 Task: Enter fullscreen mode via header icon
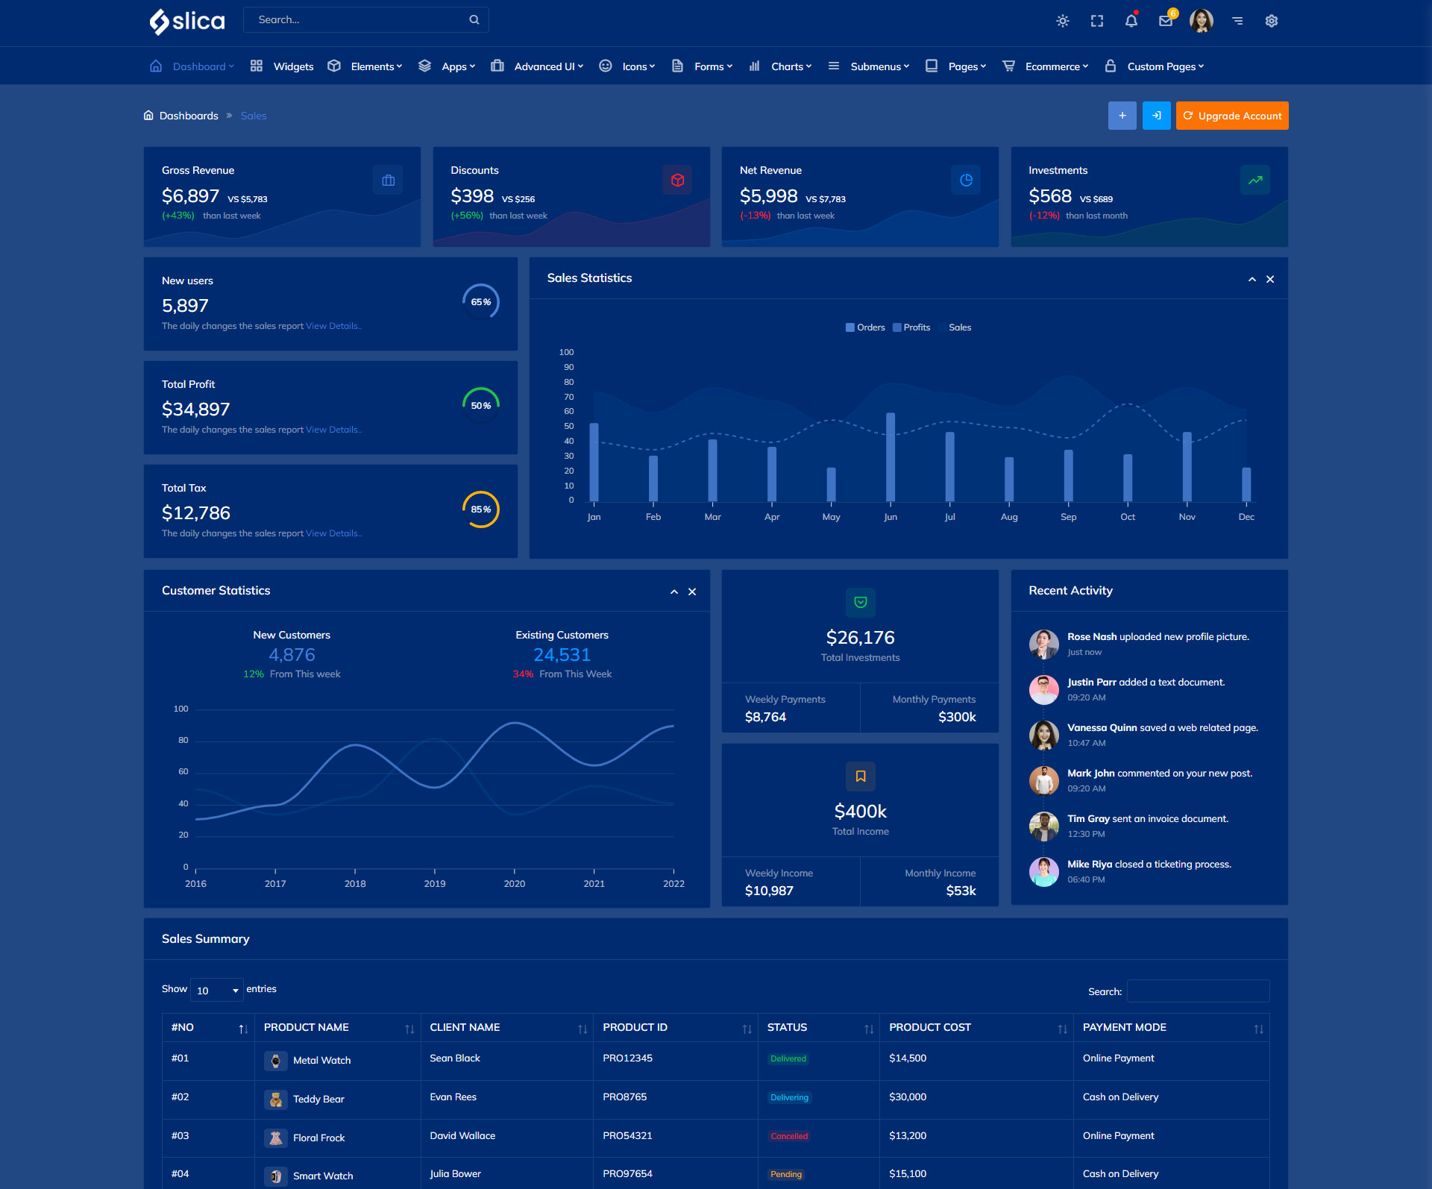tap(1097, 21)
